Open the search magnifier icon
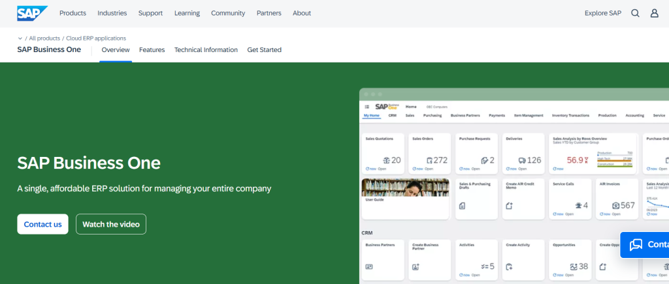 (x=635, y=13)
